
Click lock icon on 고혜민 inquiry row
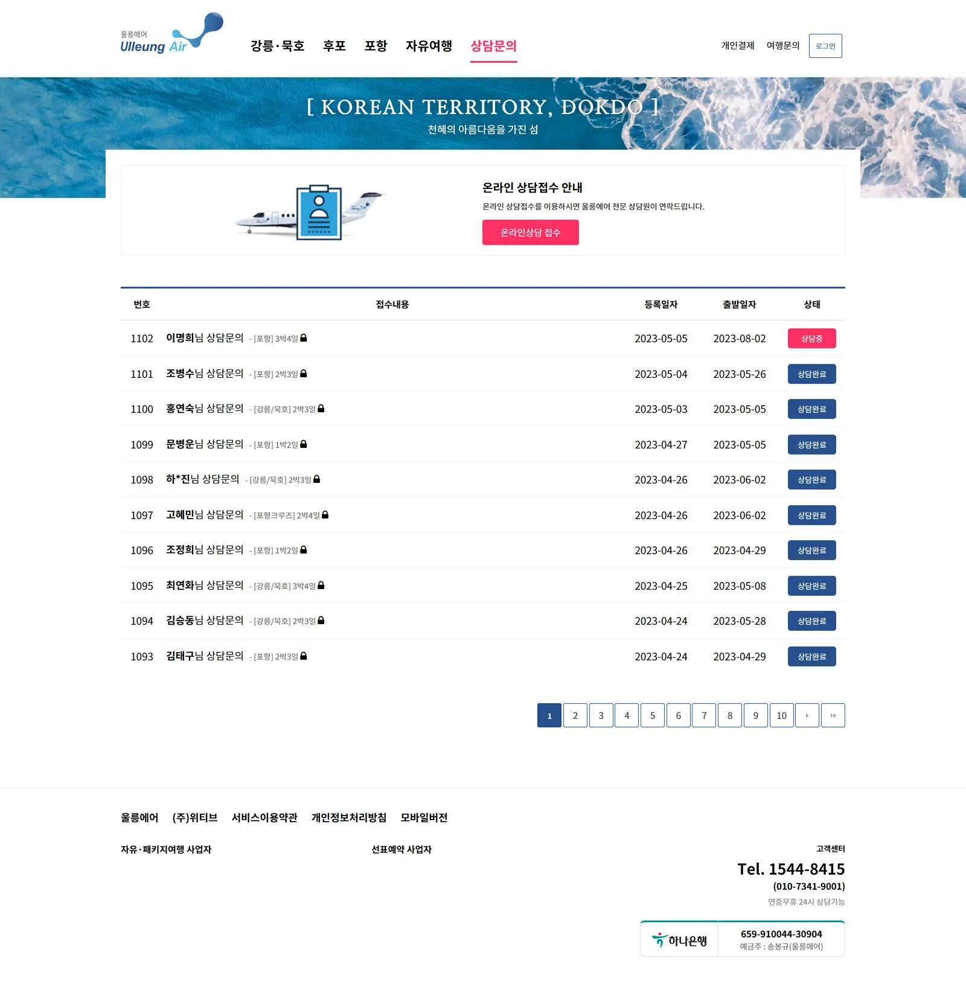(325, 515)
